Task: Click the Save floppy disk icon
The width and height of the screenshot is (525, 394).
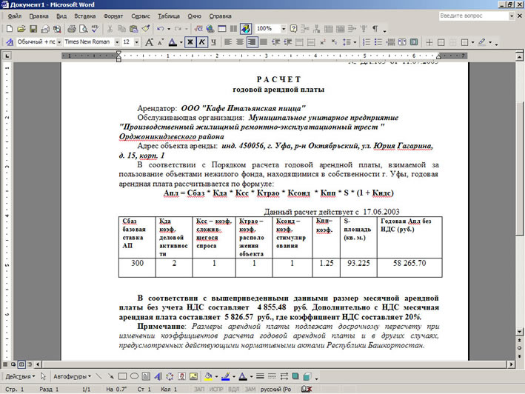Action: pyautogui.click(x=33, y=29)
